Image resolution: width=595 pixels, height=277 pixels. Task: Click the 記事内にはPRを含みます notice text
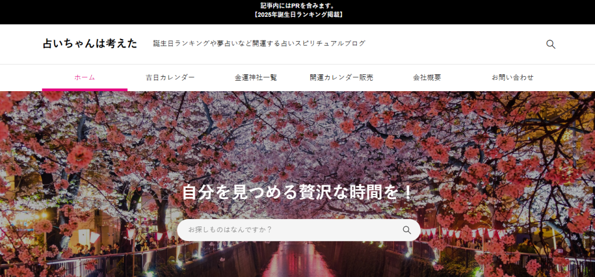297,6
